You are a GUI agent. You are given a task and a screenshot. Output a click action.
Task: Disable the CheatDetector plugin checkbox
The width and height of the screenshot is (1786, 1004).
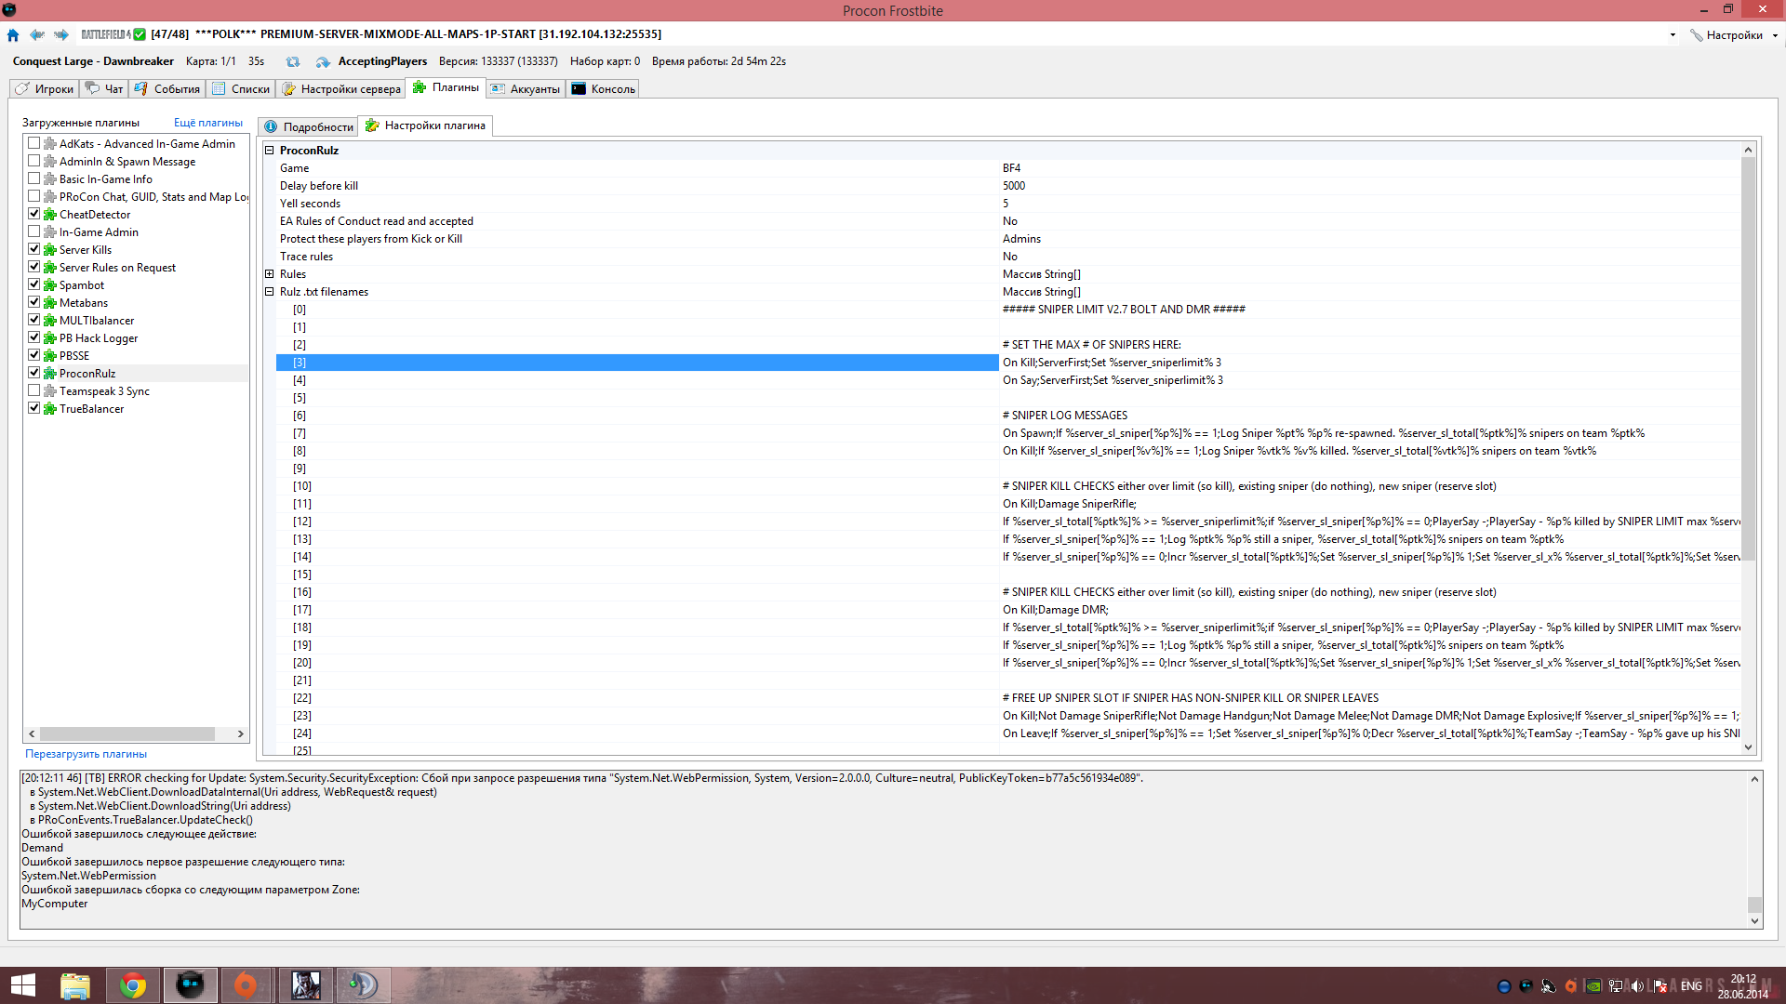coord(34,214)
